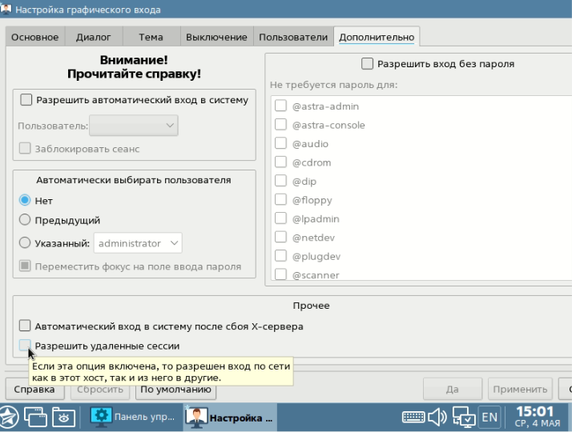The height and width of the screenshot is (432, 572).
Task: Click the volume speaker tray icon
Action: pos(437,417)
